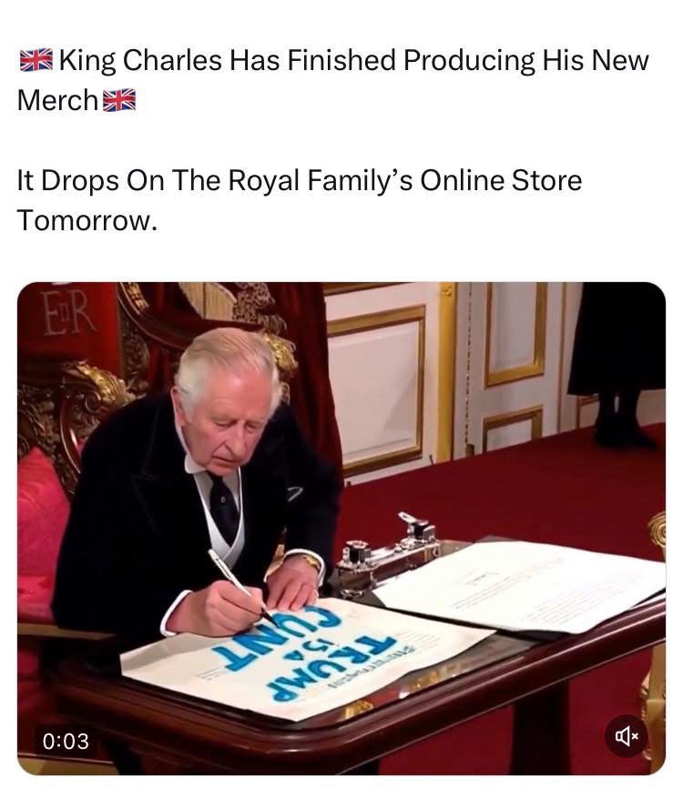683x809 pixels.
Task: Click the person standing in the background
Action: [x=617, y=361]
